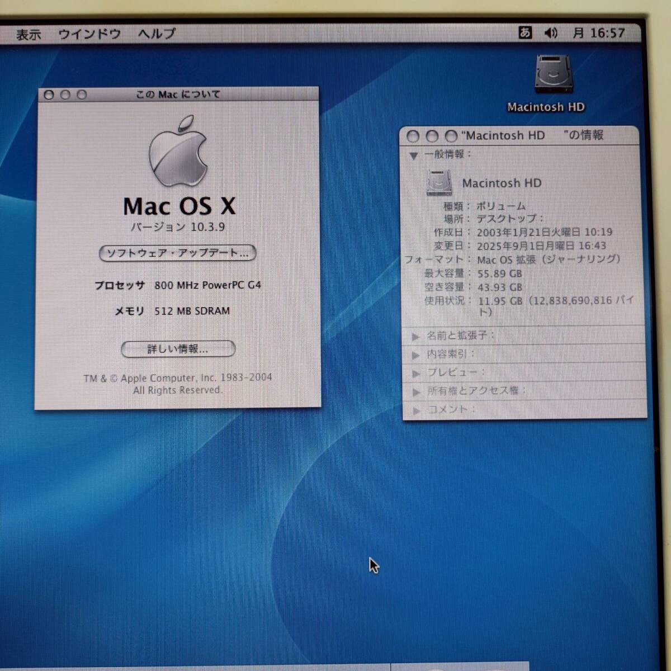Expand the コメント section

coord(417,410)
